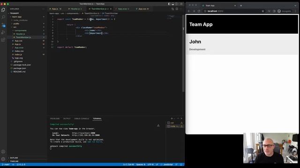Bookmark the page with the star icon

point(263,11)
